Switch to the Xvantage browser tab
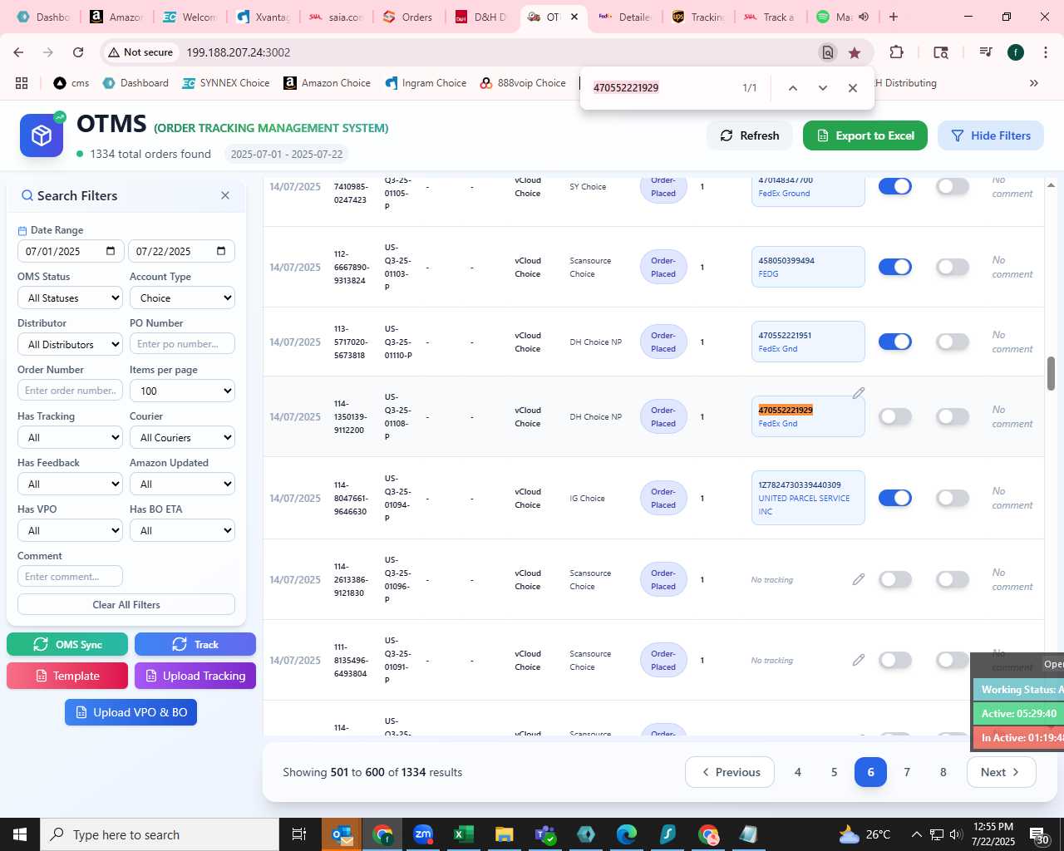Viewport: 1064px width, 851px height. [263, 17]
